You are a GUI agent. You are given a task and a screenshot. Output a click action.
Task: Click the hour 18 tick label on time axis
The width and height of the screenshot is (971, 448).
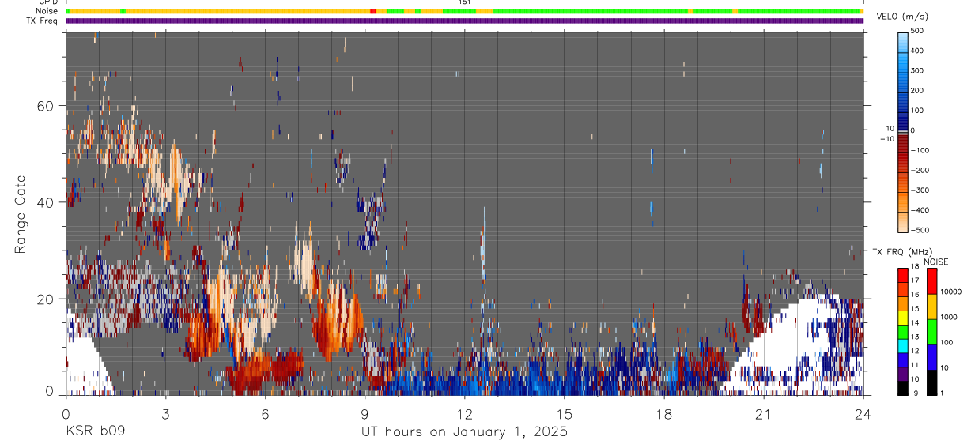tap(663, 413)
